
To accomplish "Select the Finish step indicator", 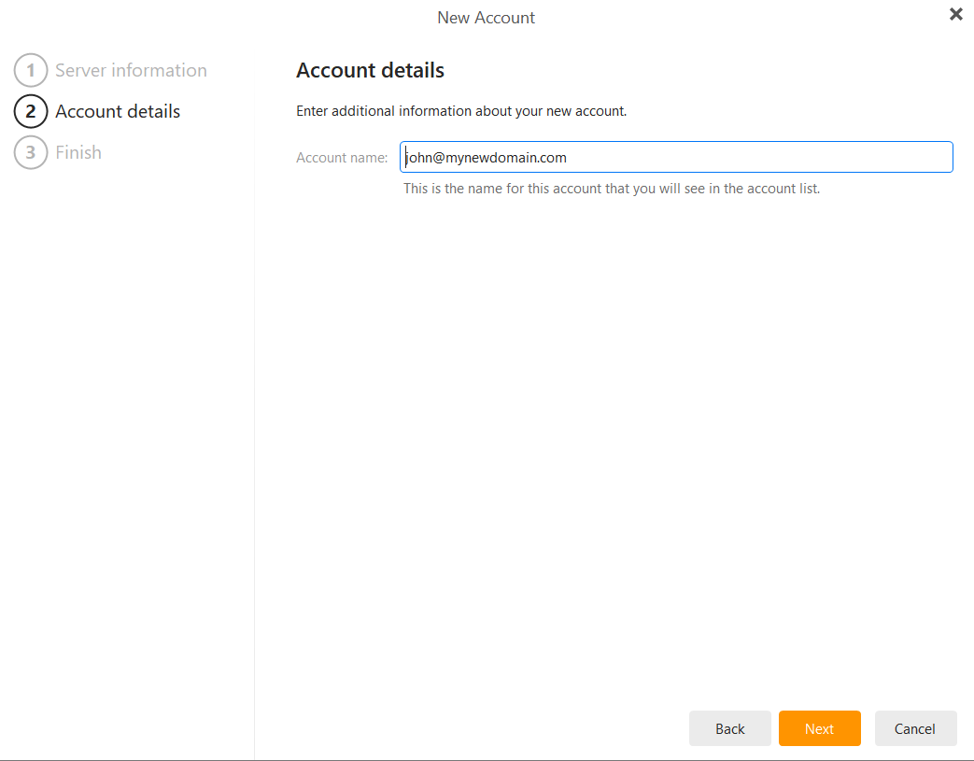I will pyautogui.click(x=78, y=152).
